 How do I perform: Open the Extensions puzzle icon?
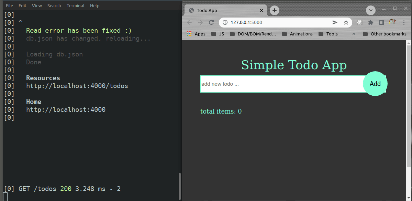pyautogui.click(x=370, y=23)
